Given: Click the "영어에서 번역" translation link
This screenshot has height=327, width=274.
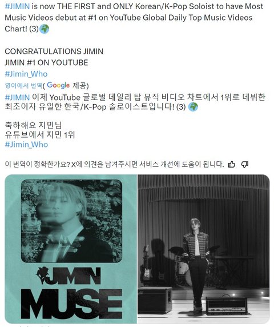Looking at the screenshot, I should 23,85.
